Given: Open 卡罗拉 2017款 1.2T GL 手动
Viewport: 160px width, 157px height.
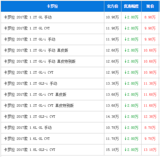Looking at the screenshot, I should tap(28, 17).
